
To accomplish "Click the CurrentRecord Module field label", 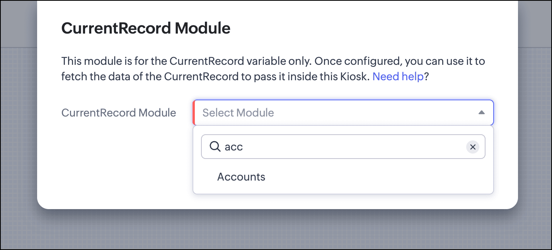I will point(119,113).
